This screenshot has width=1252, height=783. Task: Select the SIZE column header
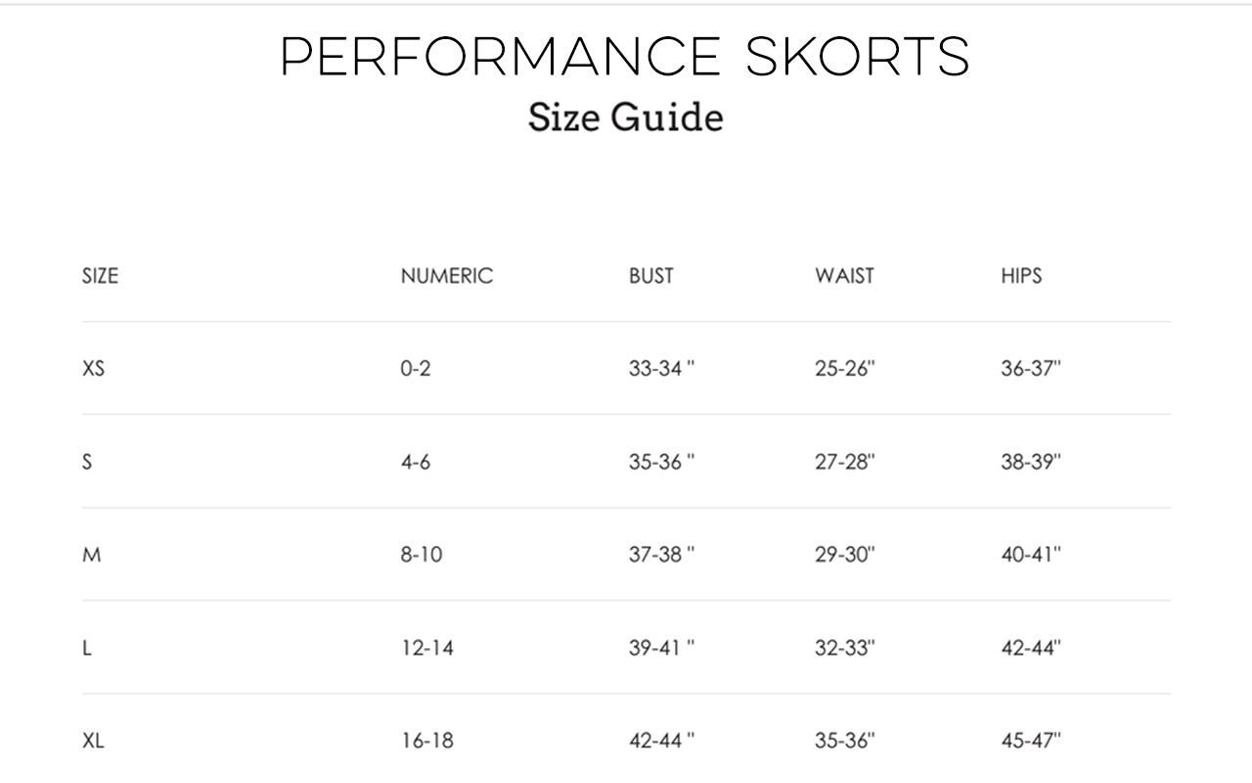[x=100, y=276]
